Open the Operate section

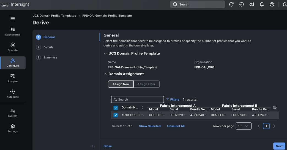(13, 47)
